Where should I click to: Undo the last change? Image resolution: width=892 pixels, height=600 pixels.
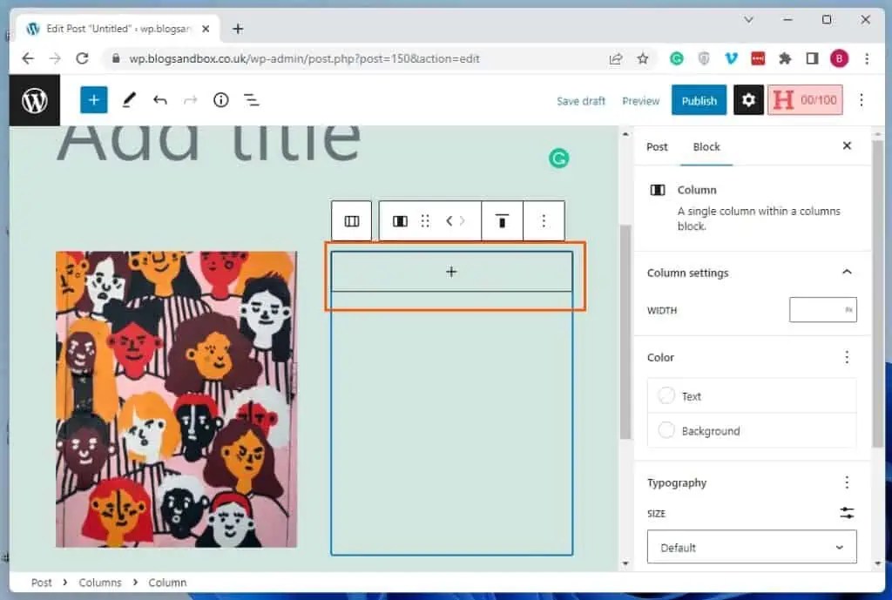click(160, 99)
